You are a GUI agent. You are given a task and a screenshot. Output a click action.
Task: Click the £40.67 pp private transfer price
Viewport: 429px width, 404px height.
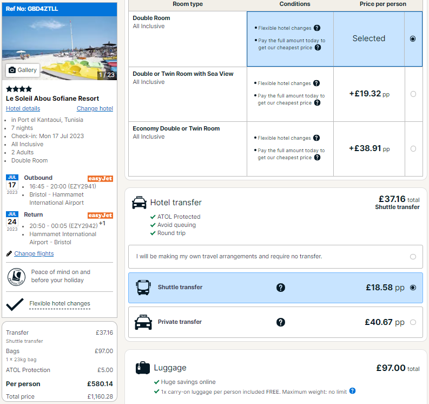(385, 322)
